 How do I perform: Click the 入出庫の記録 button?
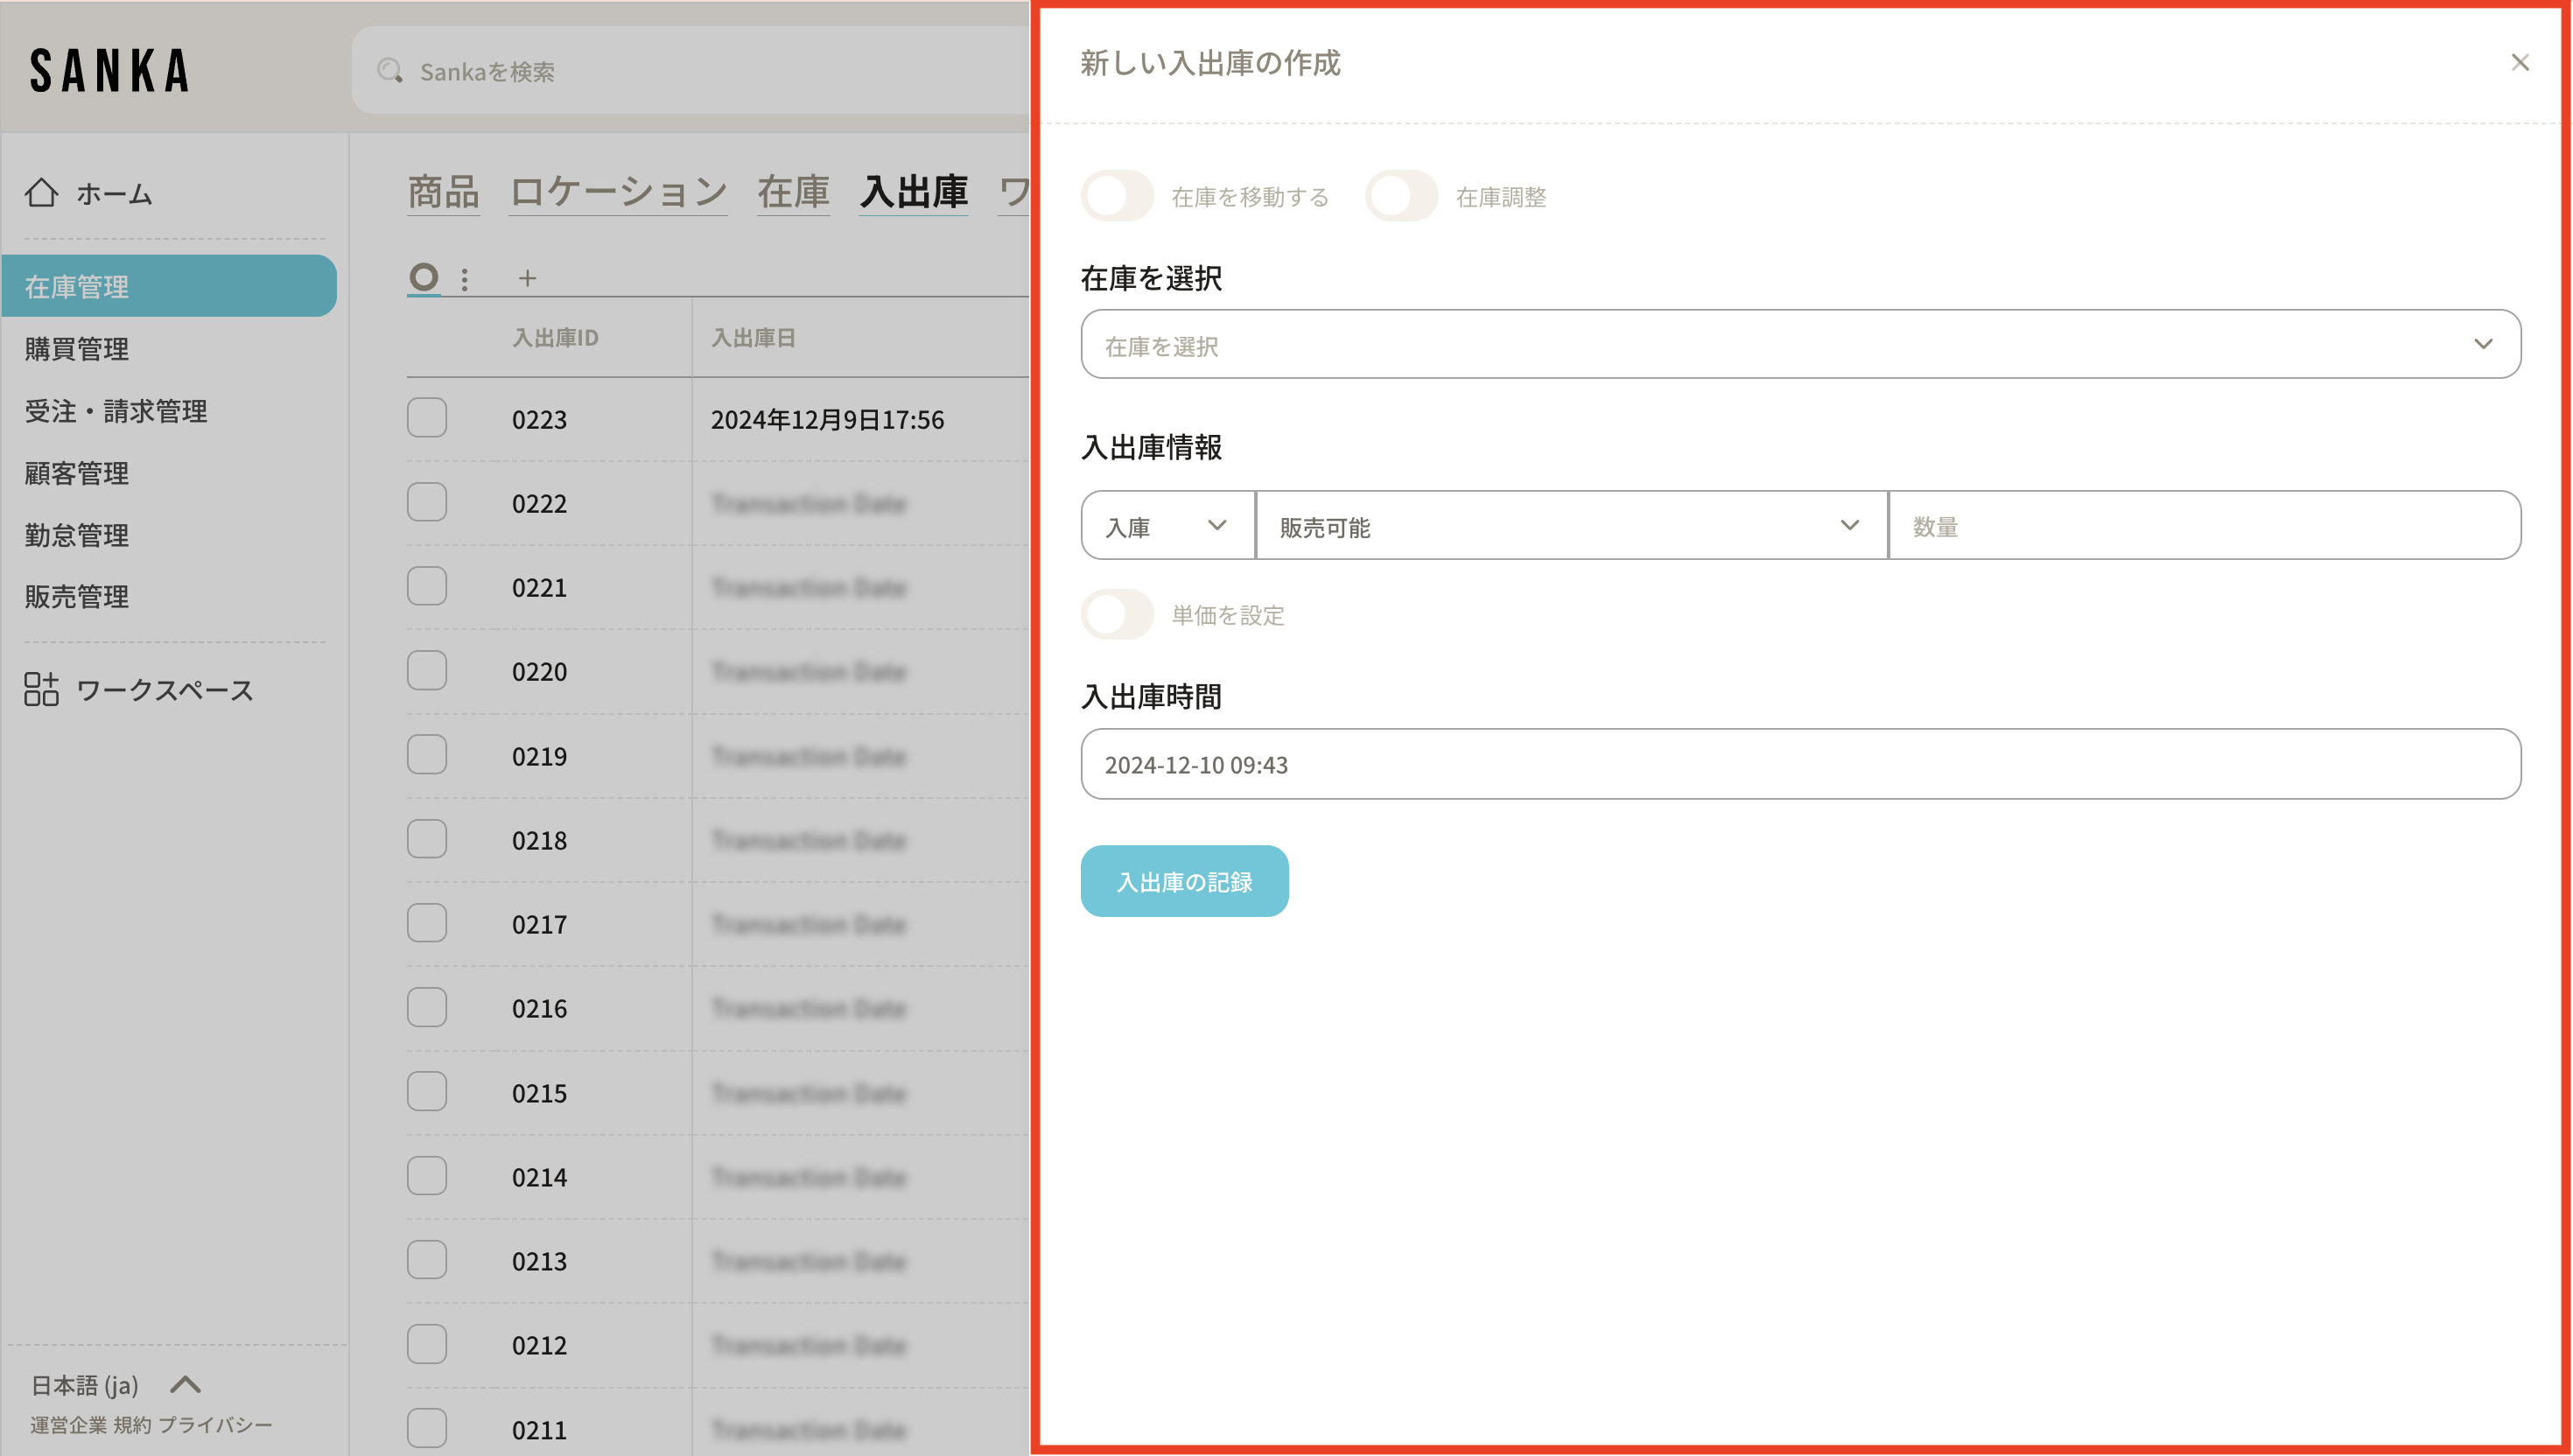(x=1183, y=881)
